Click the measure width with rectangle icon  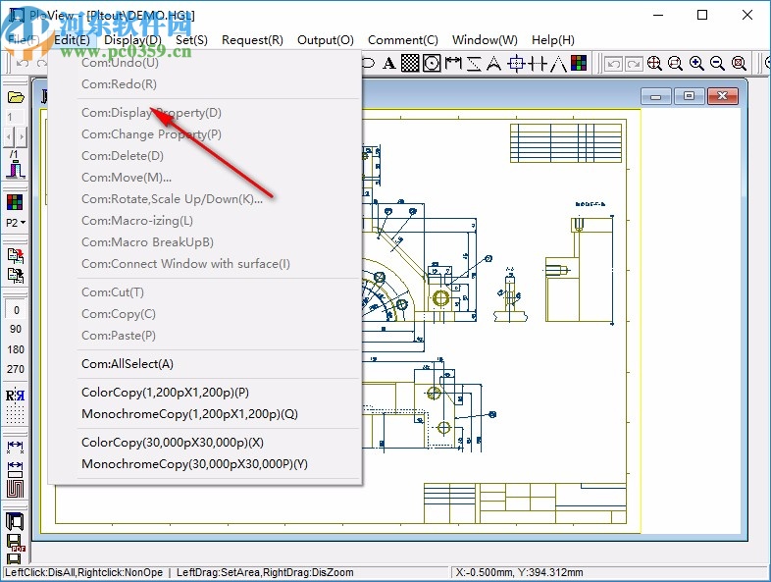(16, 468)
